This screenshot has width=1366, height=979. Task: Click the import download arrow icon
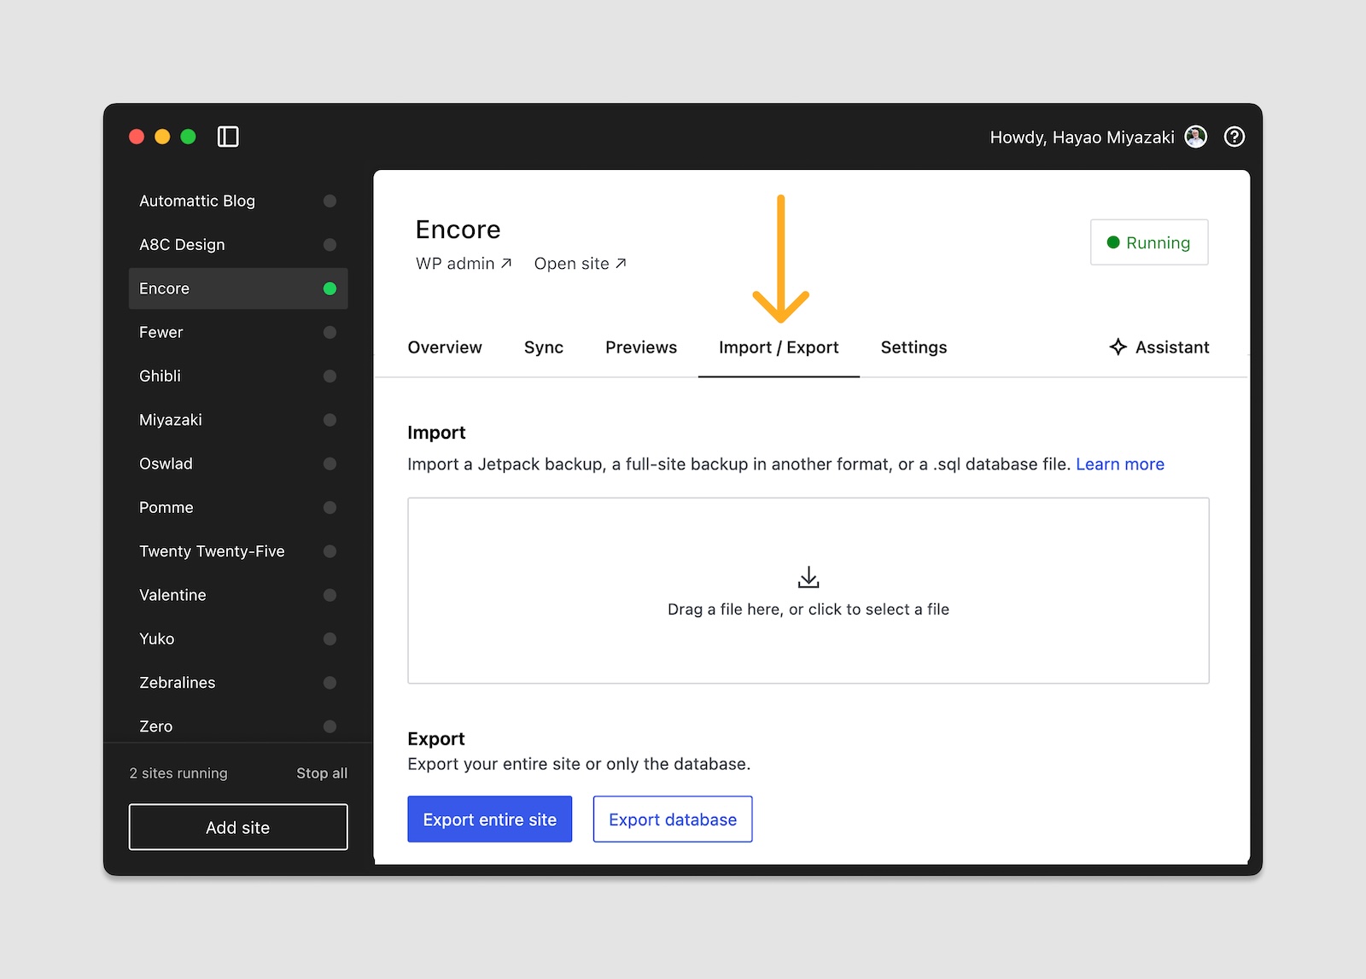tap(809, 578)
